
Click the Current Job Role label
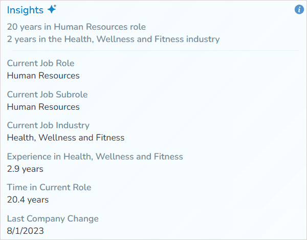tap(40, 64)
